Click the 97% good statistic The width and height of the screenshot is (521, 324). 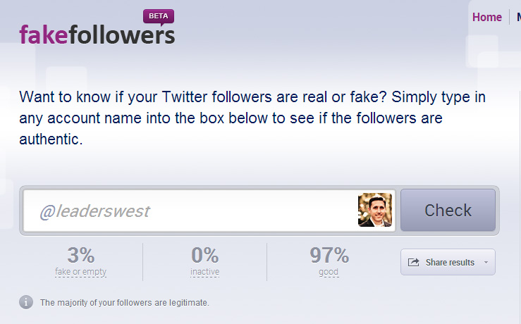pyautogui.click(x=329, y=255)
